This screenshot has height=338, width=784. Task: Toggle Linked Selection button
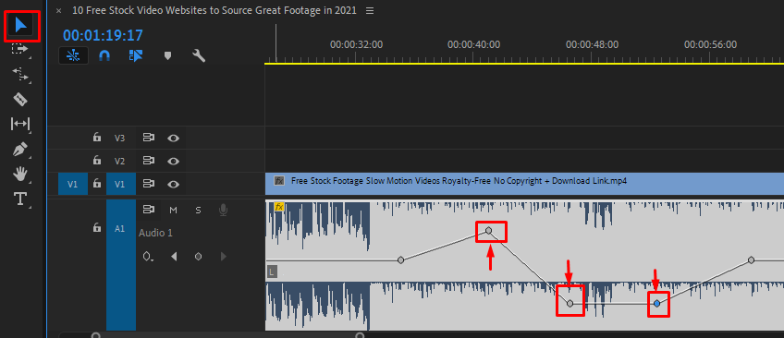pos(136,55)
